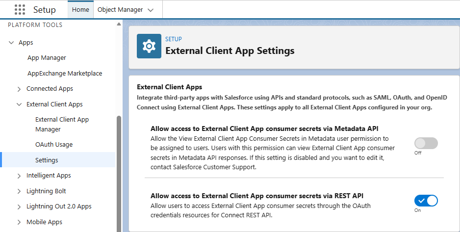
Task: Open the Object Manager dropdown arrow
Action: pos(151,10)
